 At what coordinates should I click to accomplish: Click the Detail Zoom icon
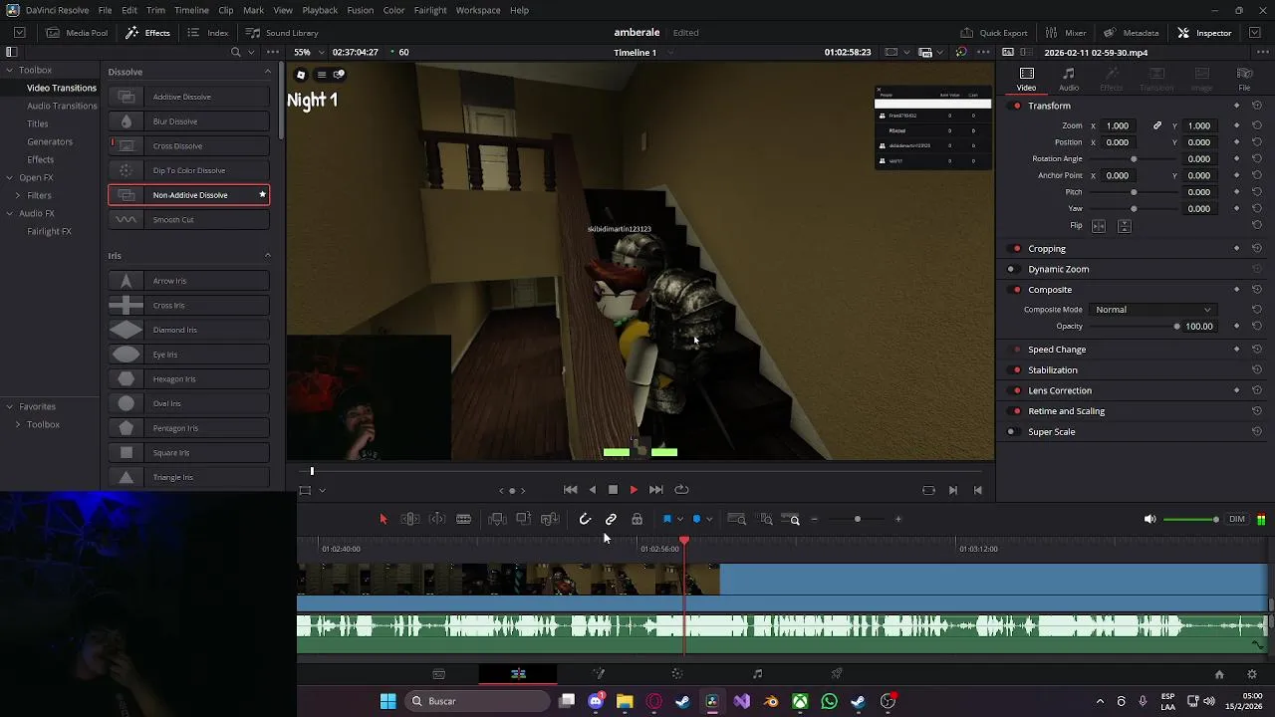pos(766,519)
